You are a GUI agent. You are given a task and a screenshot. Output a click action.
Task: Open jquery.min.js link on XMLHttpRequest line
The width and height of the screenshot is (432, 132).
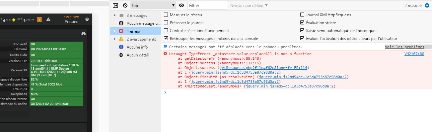tap(290, 86)
